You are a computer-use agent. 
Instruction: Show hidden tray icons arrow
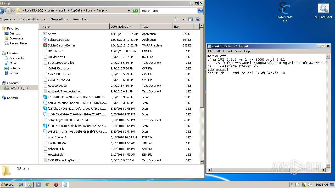pos(292,185)
